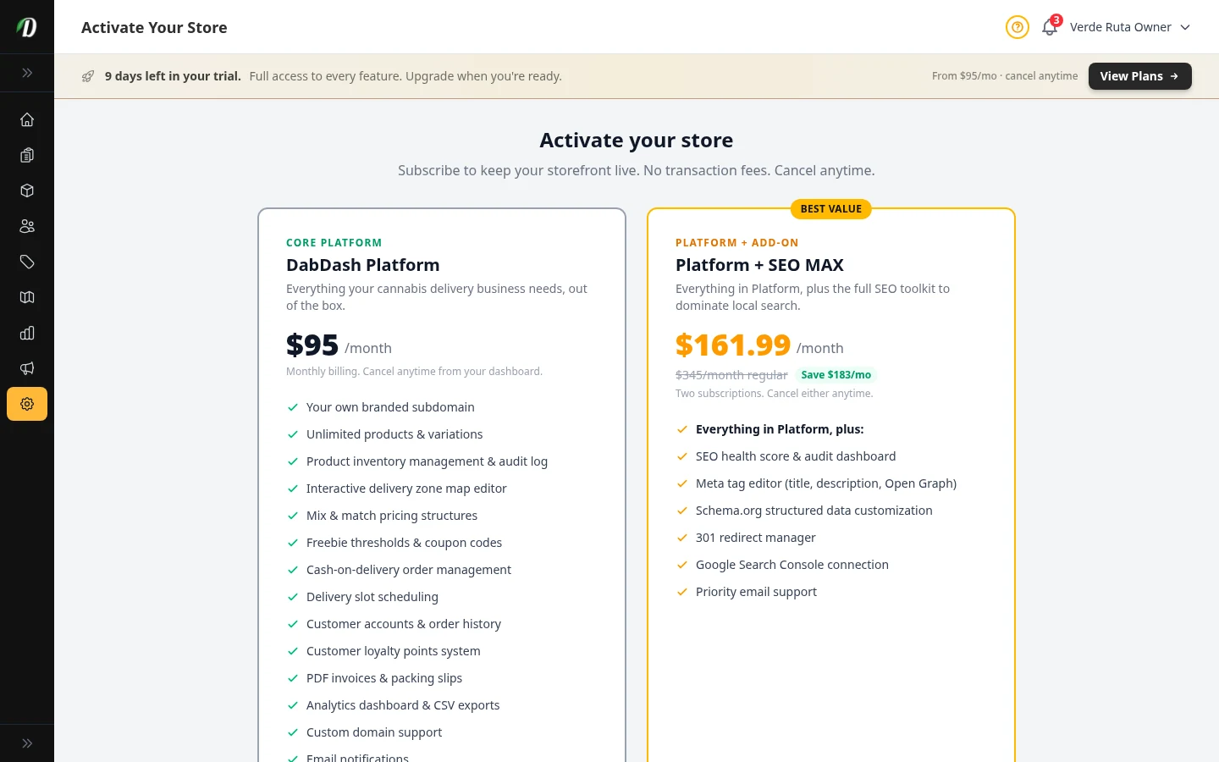This screenshot has width=1219, height=762.
Task: Expand the Verde Ruta Owner account menu
Action: pos(1128,27)
